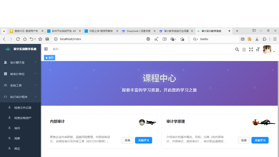Click the 首页 breadcrumb link
Image resolution: width=279 pixels, height=157 pixels.
click(55, 49)
